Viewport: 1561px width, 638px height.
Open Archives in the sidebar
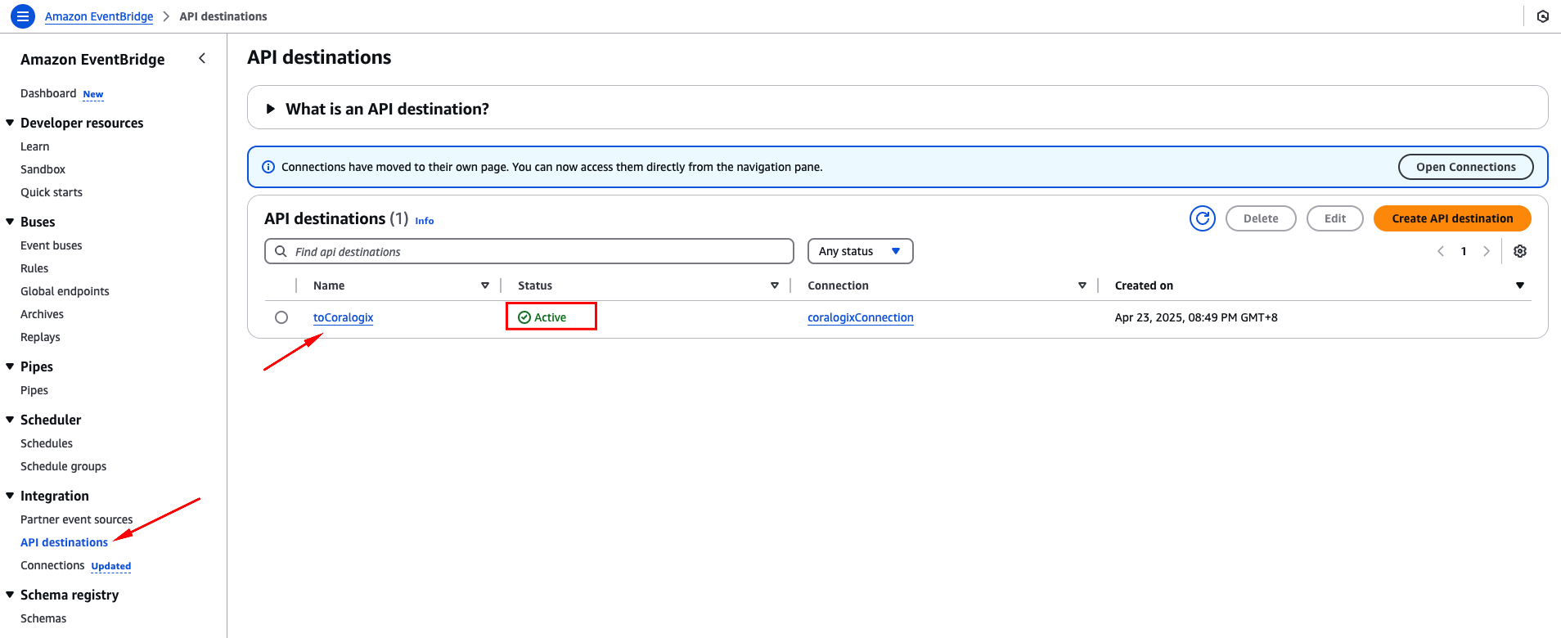click(42, 314)
